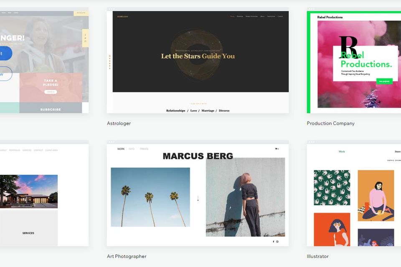Click the Instagram icon in Marcus Berg template
This screenshot has height=267, width=401.
click(x=277, y=242)
